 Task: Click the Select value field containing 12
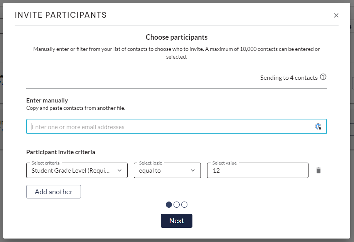tap(258, 170)
